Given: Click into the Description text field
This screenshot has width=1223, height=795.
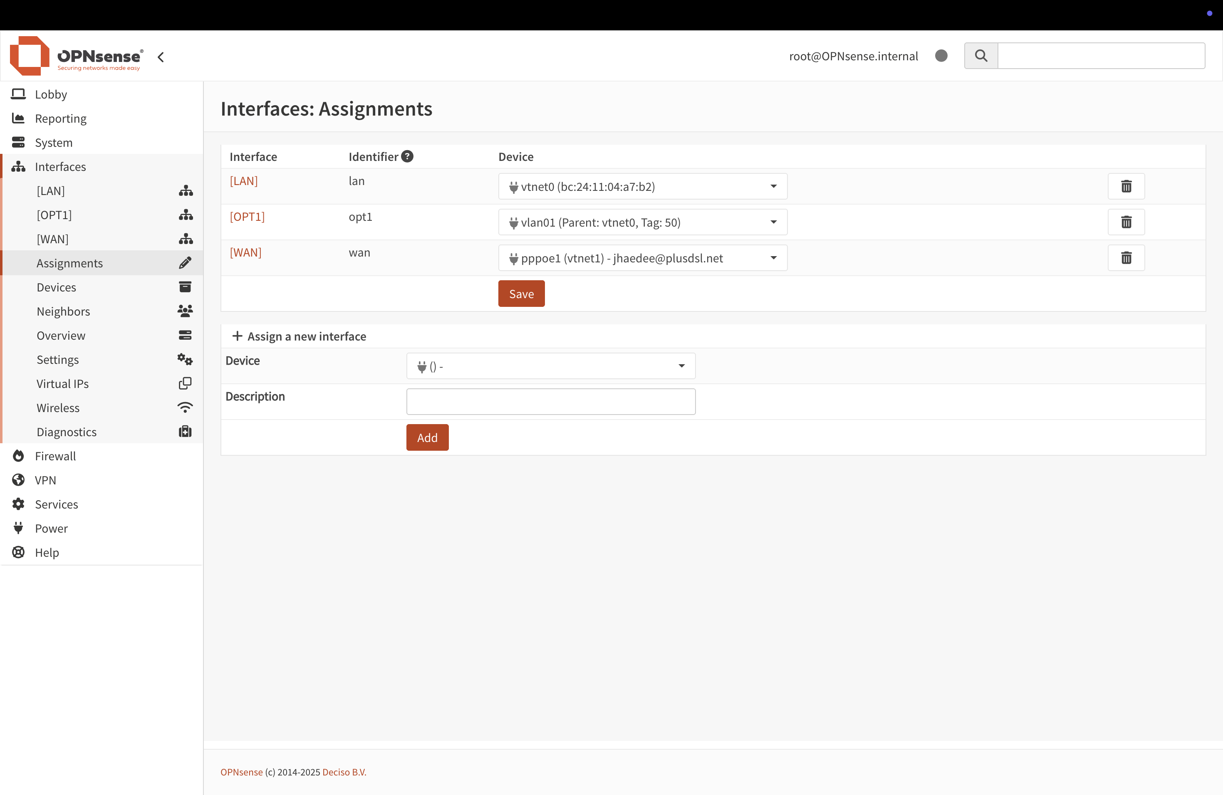Looking at the screenshot, I should click(x=550, y=402).
